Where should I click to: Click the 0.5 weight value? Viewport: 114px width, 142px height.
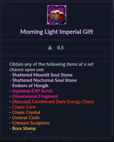click(x=60, y=48)
